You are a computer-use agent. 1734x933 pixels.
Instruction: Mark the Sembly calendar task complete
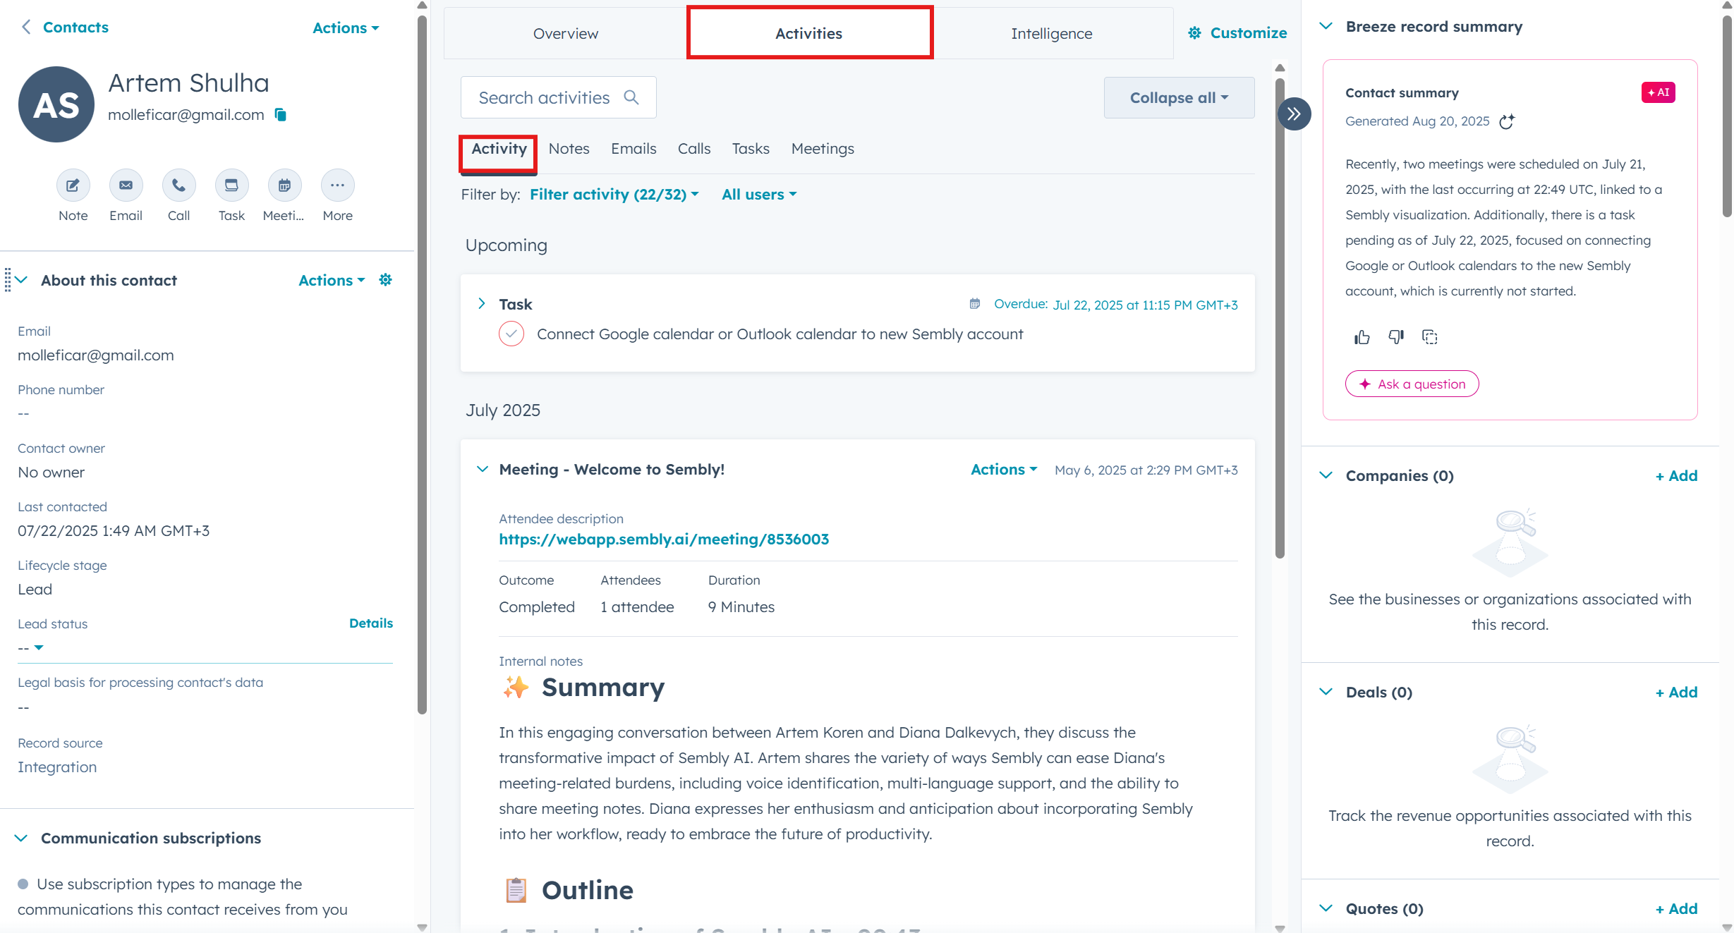511,334
